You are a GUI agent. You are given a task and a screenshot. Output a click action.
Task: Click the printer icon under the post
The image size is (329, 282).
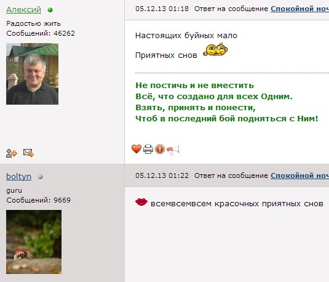(148, 149)
